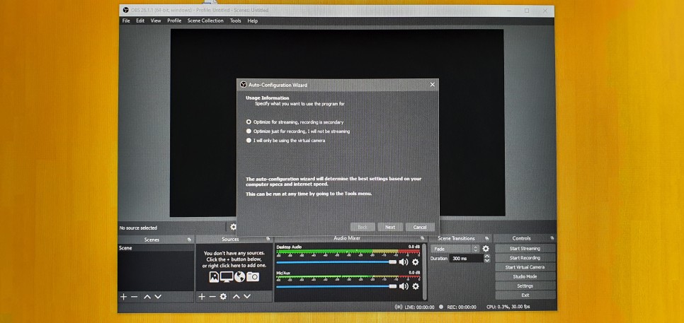Click Next in the wizard
The width and height of the screenshot is (684, 323).
(x=390, y=227)
